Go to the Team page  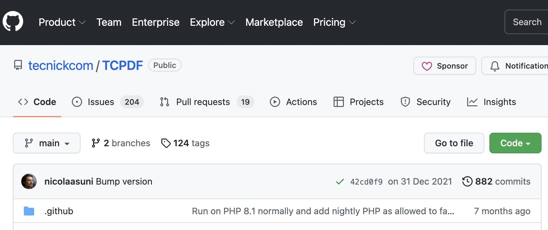[109, 22]
